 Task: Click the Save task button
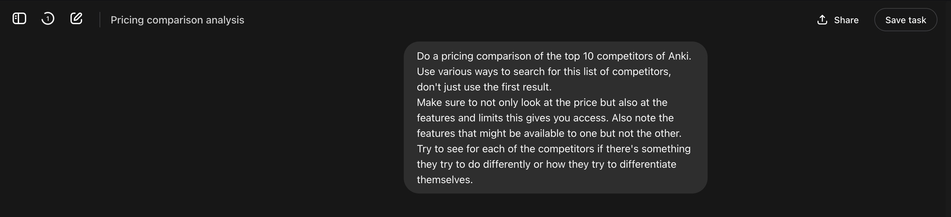tap(905, 20)
